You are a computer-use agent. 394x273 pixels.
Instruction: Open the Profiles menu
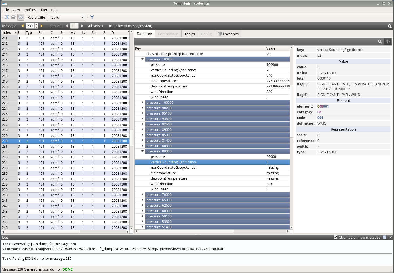tap(29, 10)
